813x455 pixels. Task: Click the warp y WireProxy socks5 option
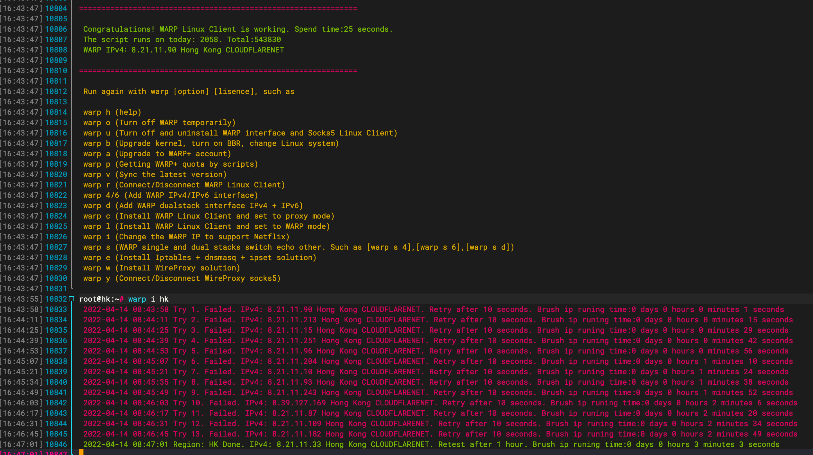(x=182, y=278)
